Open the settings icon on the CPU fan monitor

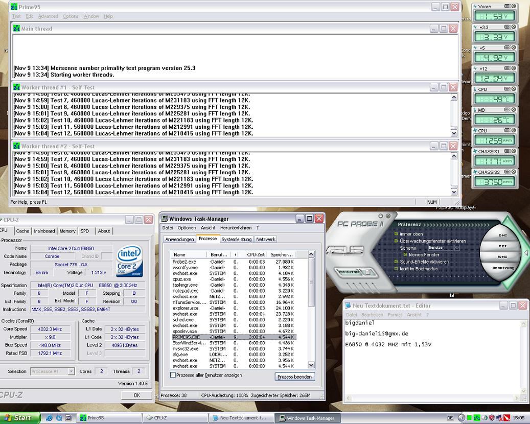(x=507, y=130)
